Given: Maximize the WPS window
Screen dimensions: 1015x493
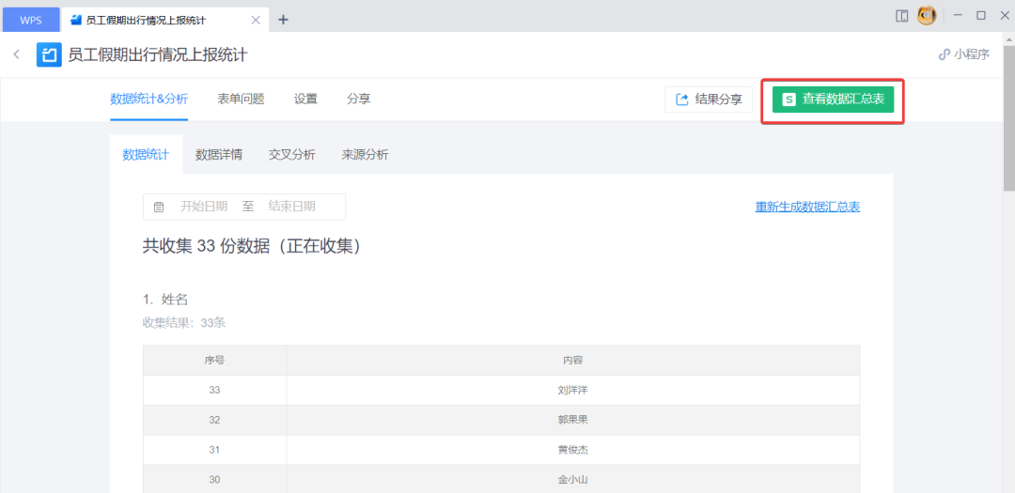Looking at the screenshot, I should pos(980,16).
